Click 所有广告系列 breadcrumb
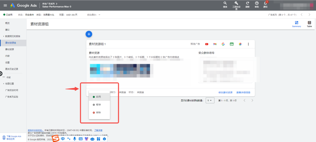The width and height of the screenshot is (316, 142). [48, 3]
